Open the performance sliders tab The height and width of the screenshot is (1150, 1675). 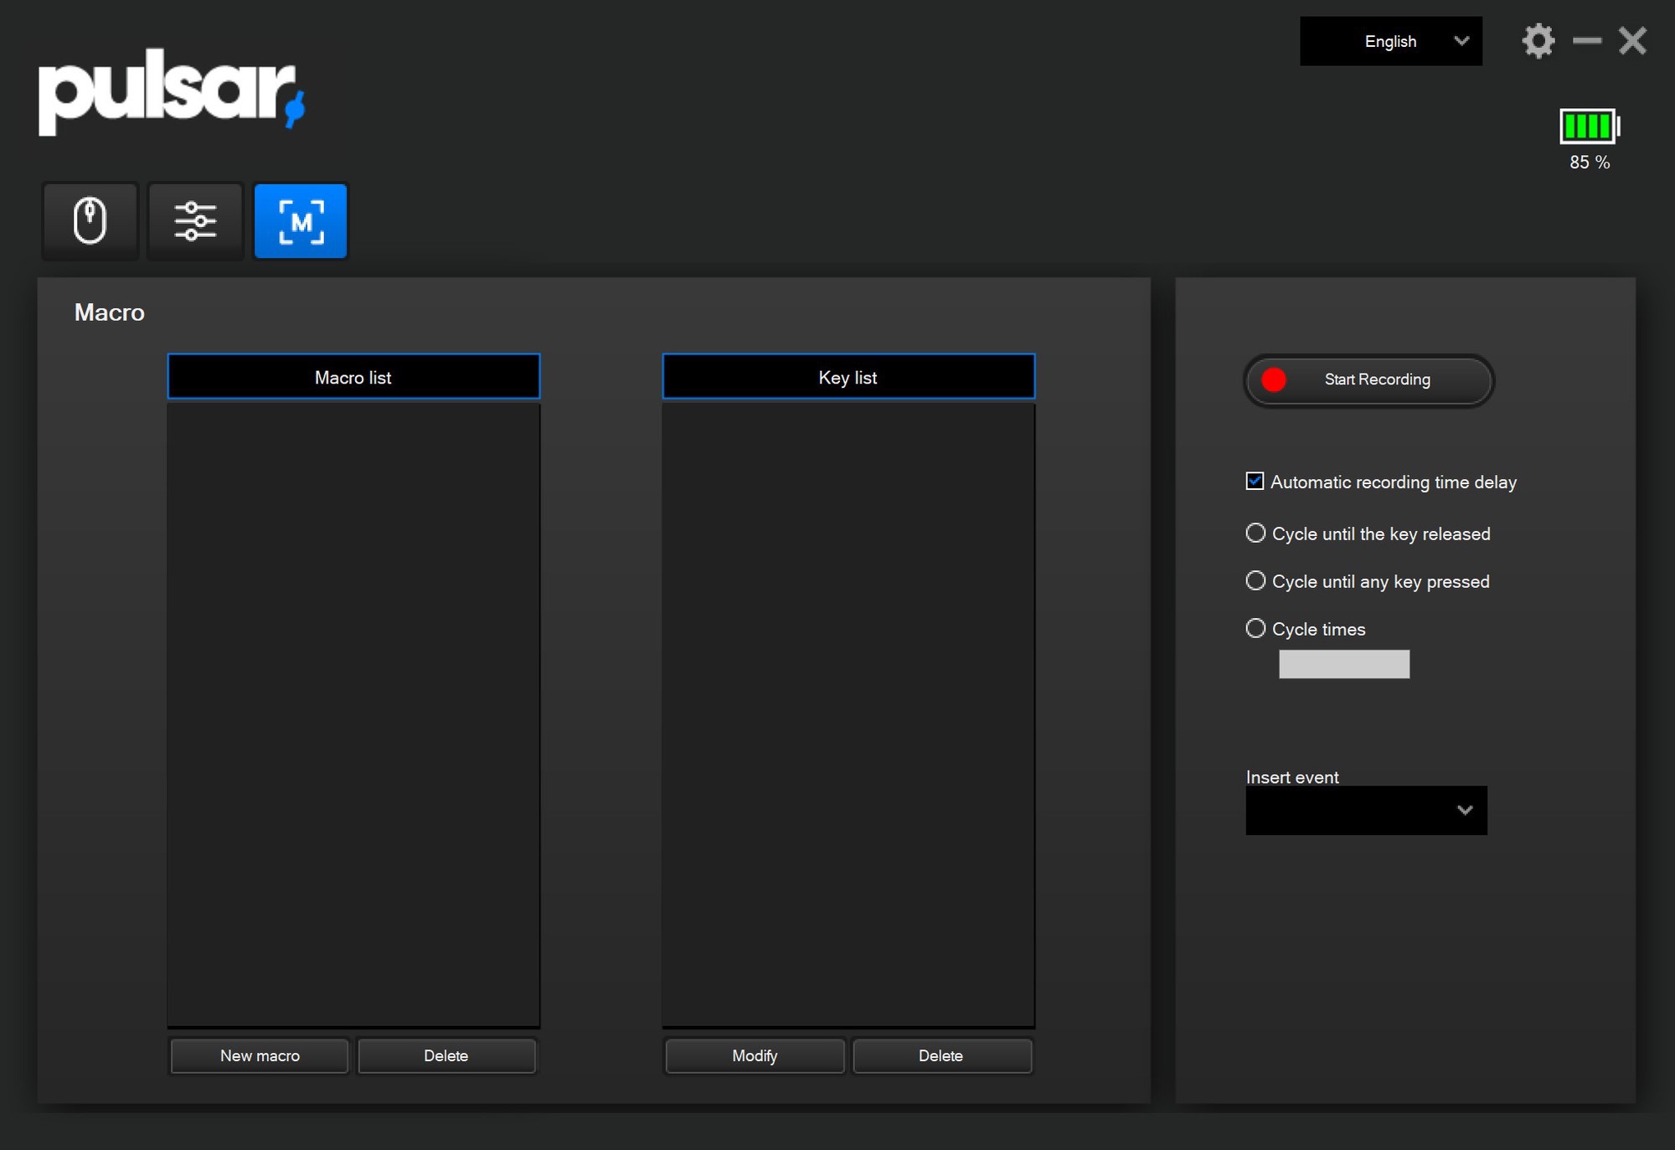point(195,221)
